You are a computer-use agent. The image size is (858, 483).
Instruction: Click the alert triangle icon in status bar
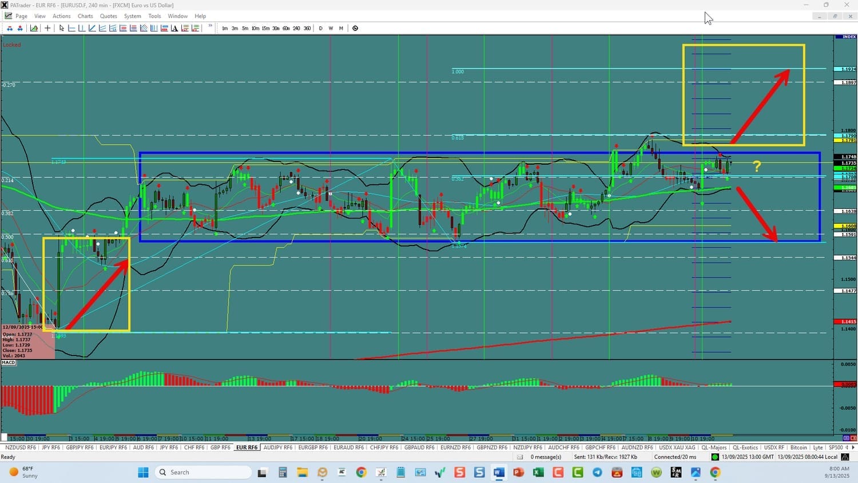(845, 457)
